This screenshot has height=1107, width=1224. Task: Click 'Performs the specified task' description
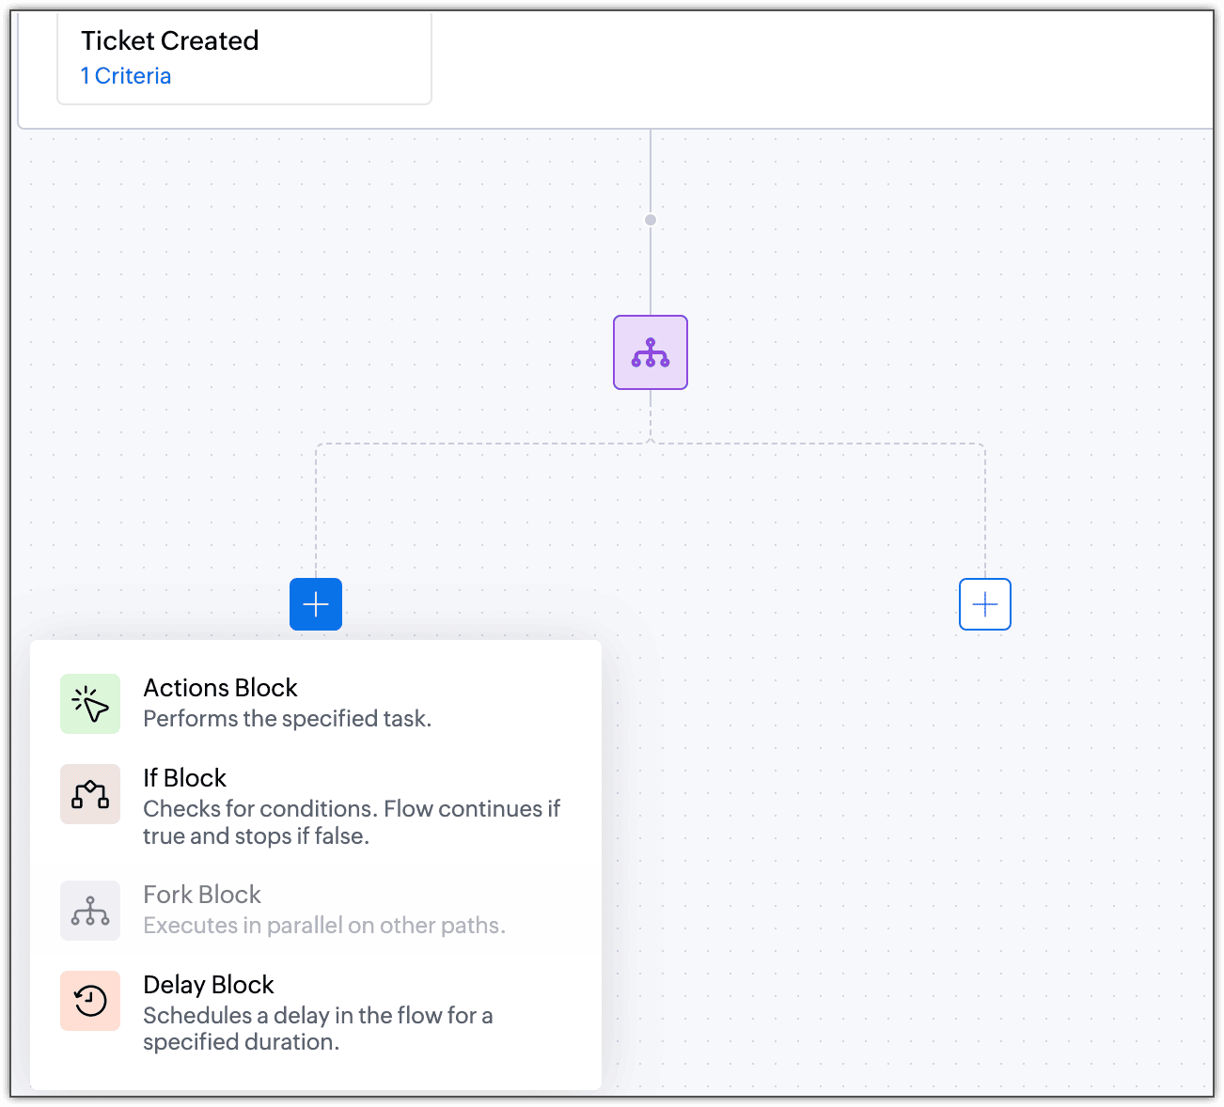tap(288, 719)
